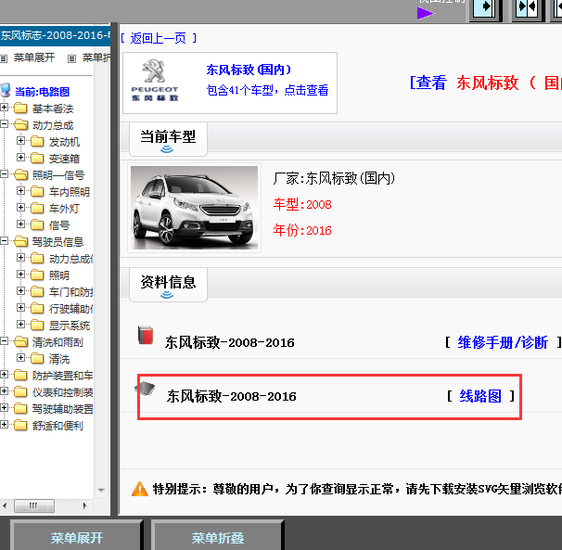The image size is (562, 550).
Task: Click the 查看 东风标致 header link
Action: click(486, 83)
